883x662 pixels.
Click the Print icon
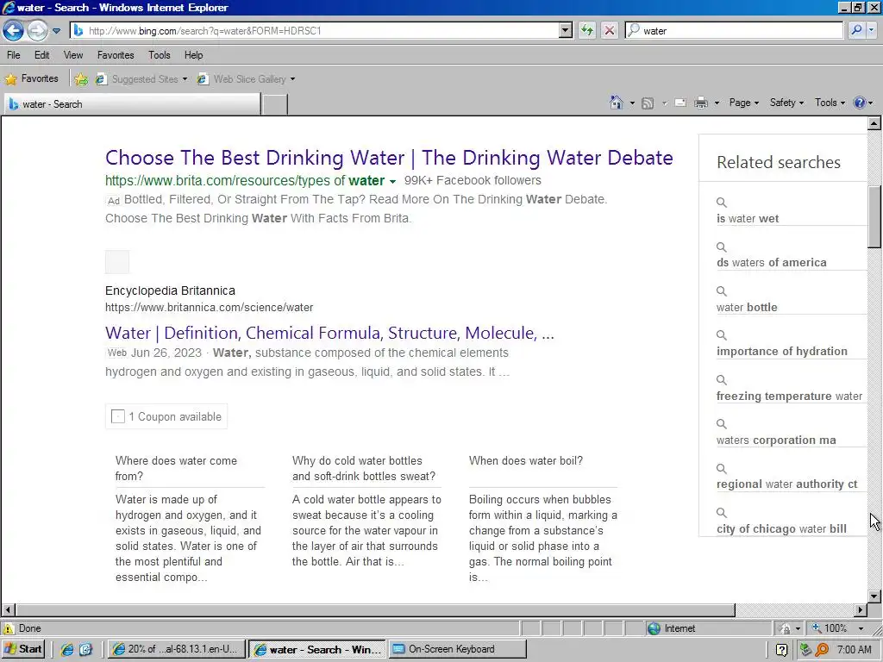(701, 103)
